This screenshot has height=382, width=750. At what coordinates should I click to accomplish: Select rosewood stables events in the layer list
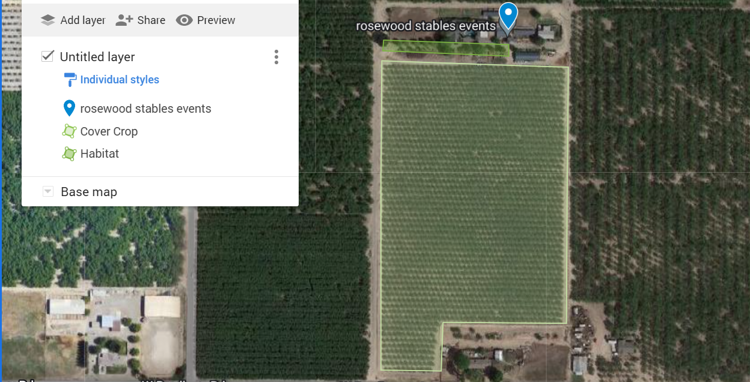[146, 109]
